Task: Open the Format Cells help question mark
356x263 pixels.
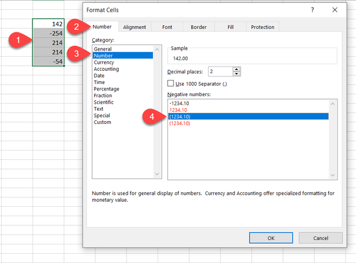Action: pyautogui.click(x=313, y=10)
